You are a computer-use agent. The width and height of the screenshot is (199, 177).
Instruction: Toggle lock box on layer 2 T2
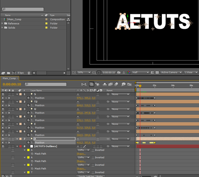(x=13, y=102)
